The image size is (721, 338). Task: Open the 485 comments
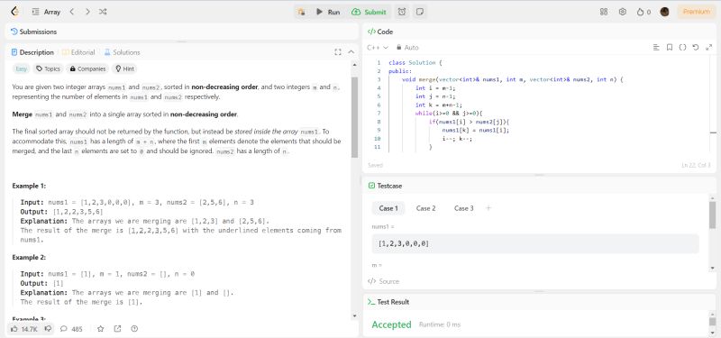[x=71, y=329]
